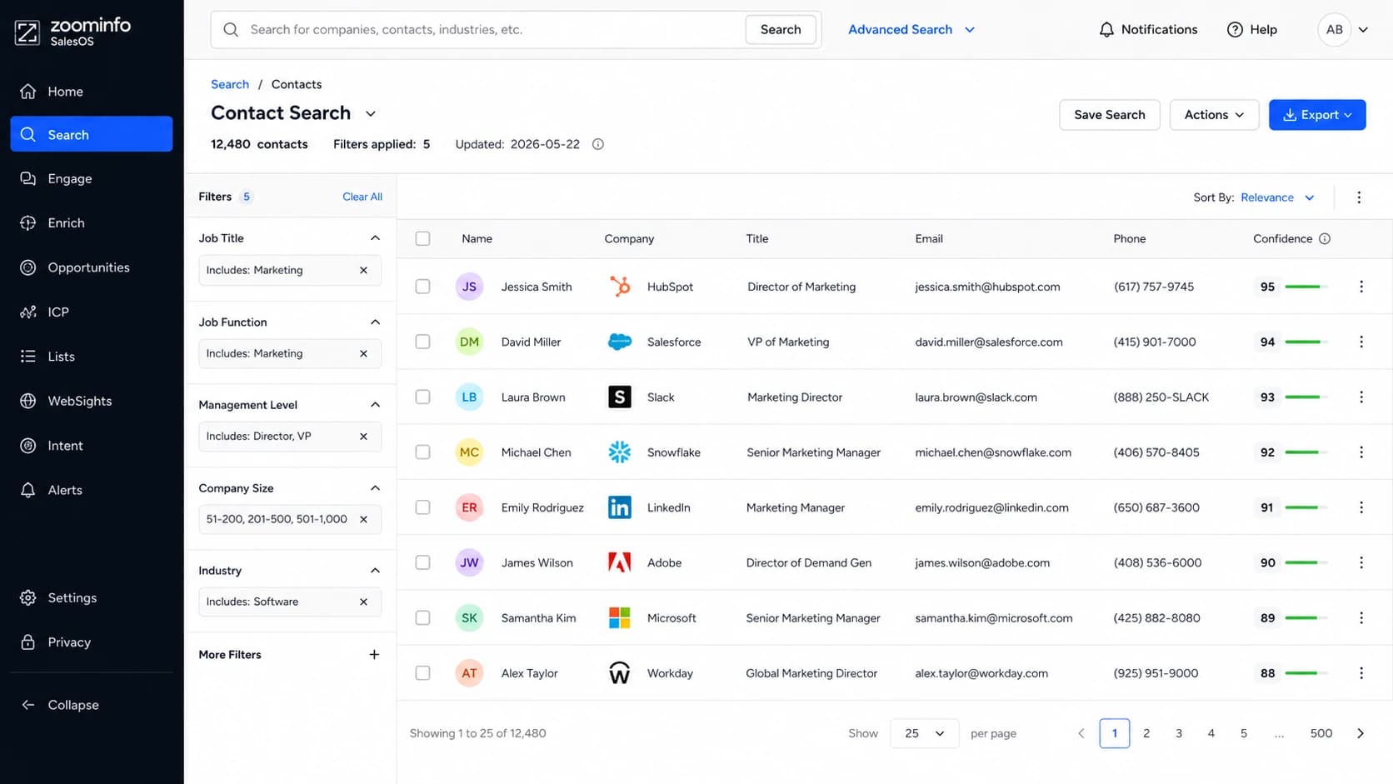Open the table options kebab menu near Sort By
This screenshot has height=784, width=1393.
coord(1359,197)
